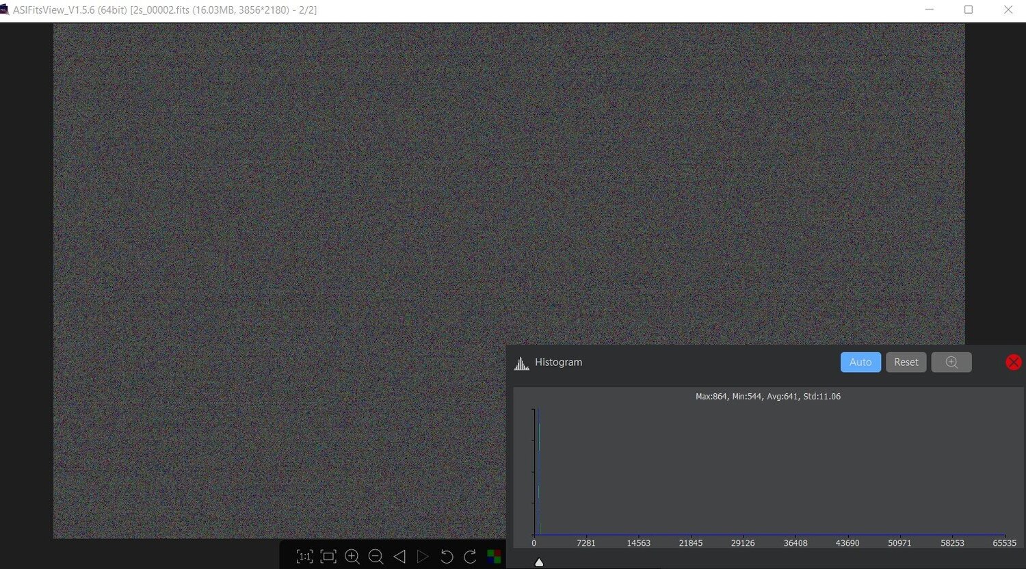This screenshot has height=569, width=1026.
Task: Fit the image to the window
Action: [328, 557]
